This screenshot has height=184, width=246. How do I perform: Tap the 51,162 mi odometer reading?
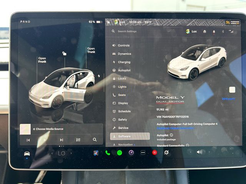[x=162, y=109]
